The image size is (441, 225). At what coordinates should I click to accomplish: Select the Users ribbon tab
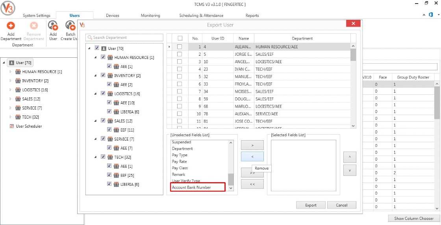(x=74, y=15)
